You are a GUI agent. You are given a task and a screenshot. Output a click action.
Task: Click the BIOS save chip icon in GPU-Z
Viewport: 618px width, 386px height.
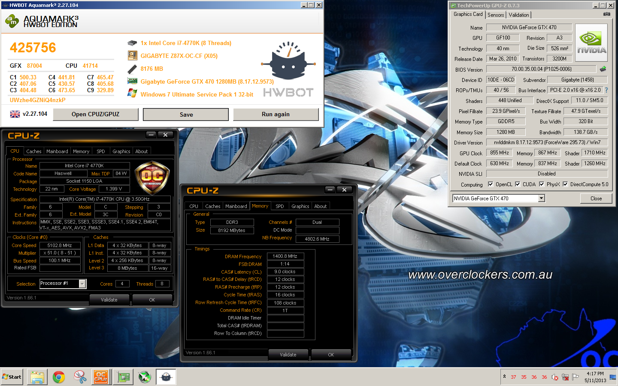603,69
